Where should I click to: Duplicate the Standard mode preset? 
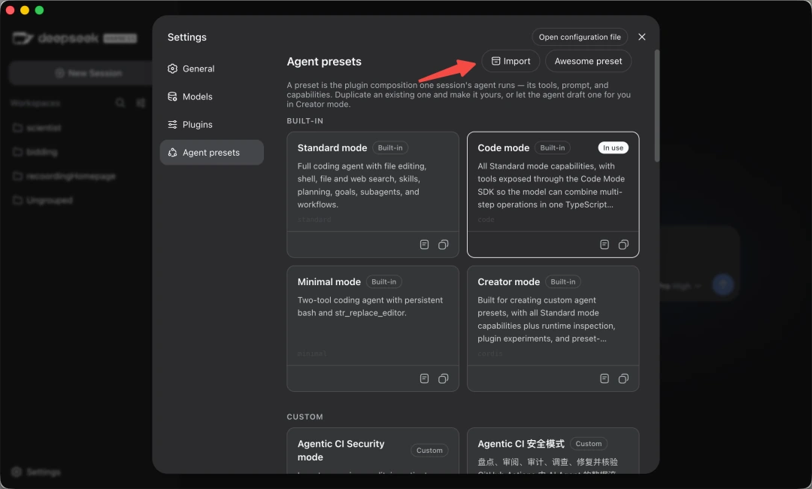[x=444, y=244]
